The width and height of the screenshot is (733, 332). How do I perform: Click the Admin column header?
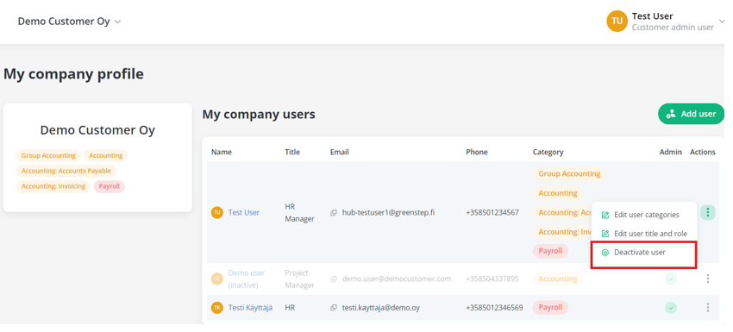coord(671,152)
